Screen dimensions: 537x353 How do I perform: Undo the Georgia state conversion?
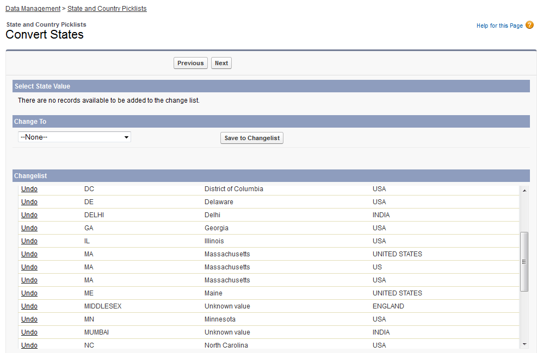tap(29, 228)
